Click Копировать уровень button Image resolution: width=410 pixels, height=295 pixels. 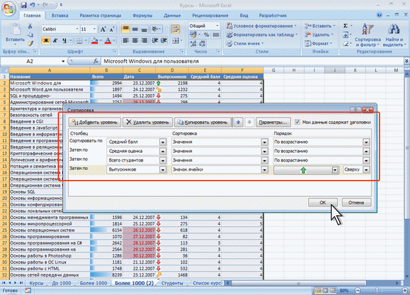point(202,122)
